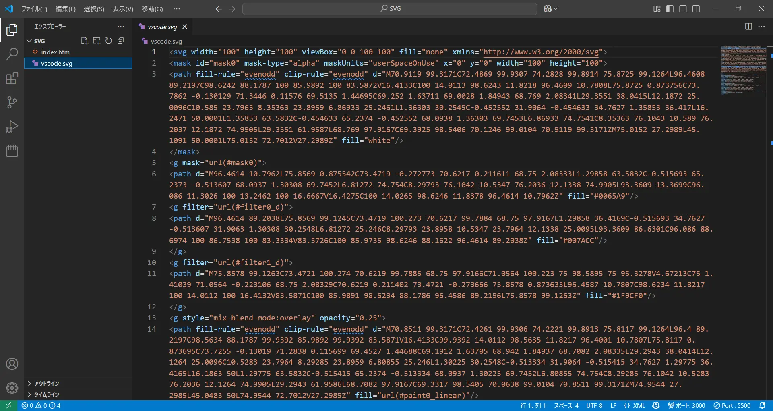Open Explorer panel more actions menu
The width and height of the screenshot is (773, 411).
point(121,27)
